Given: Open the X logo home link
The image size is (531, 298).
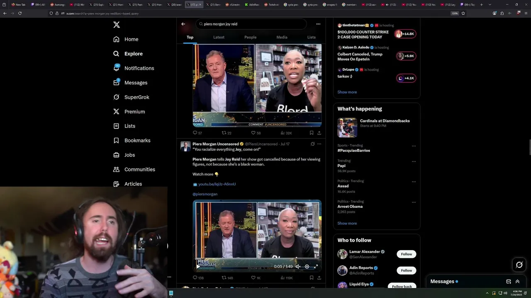Looking at the screenshot, I should point(117,25).
